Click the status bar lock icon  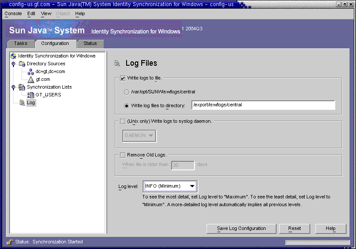tap(10, 242)
